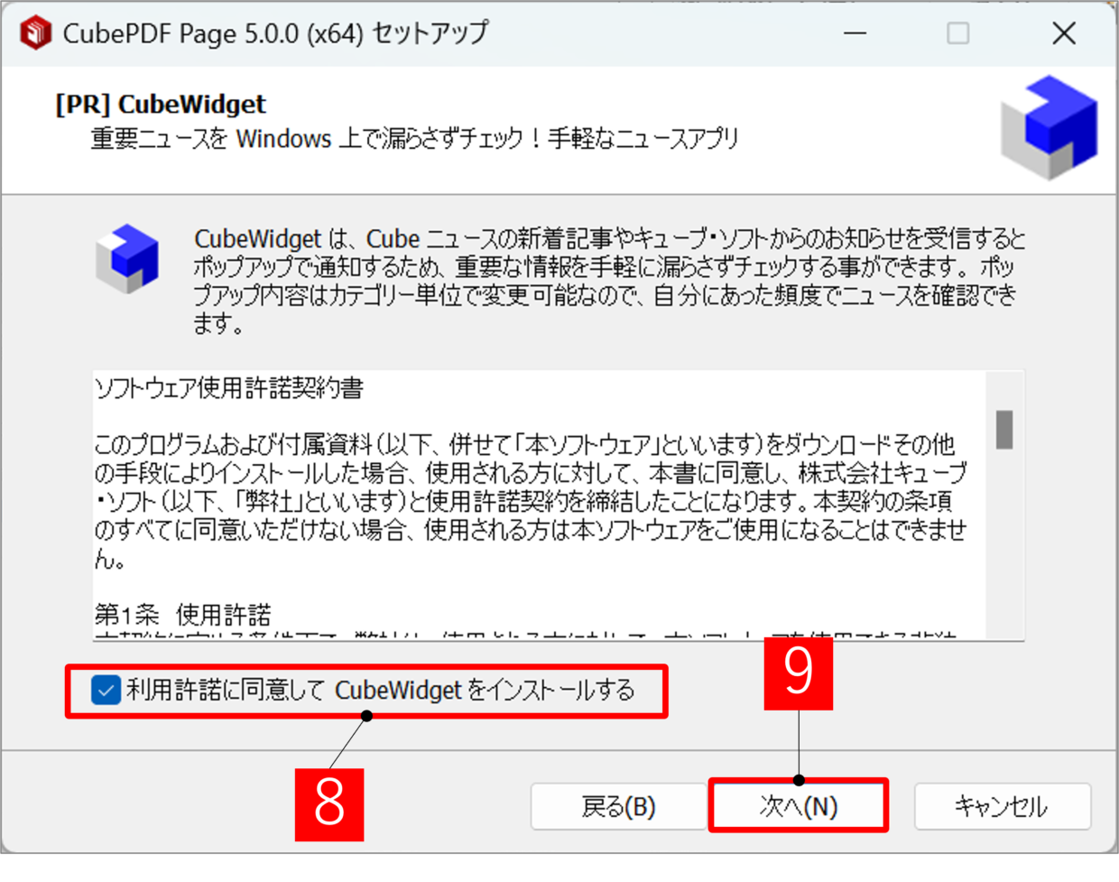
Task: Click the large blue cube logo in header
Action: tap(1049, 127)
